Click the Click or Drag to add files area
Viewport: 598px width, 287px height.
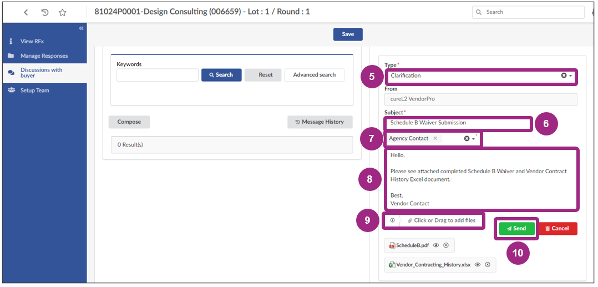(x=441, y=220)
